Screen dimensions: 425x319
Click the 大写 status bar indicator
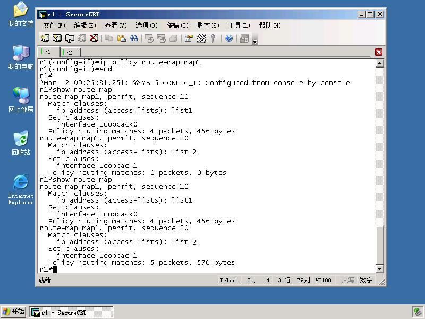tap(348, 280)
